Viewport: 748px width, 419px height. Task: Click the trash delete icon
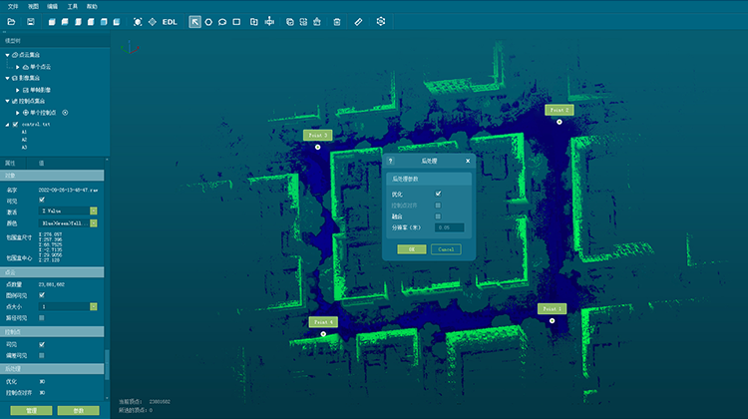click(336, 21)
